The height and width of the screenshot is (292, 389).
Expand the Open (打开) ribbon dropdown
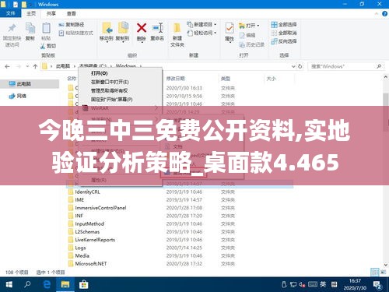(258, 26)
